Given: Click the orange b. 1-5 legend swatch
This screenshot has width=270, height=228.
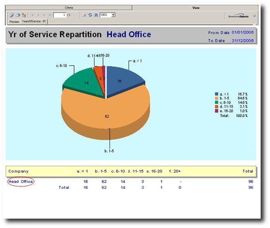Looking at the screenshot, I should (216, 98).
